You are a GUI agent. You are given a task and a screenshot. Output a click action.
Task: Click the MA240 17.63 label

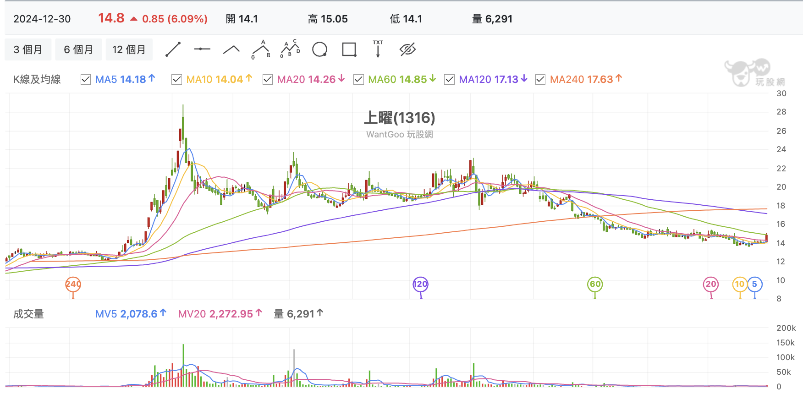point(586,80)
